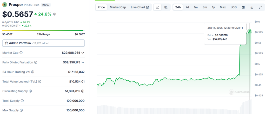Expand chart to fullscreen
This screenshot has width=266, height=114.
(x=260, y=7)
